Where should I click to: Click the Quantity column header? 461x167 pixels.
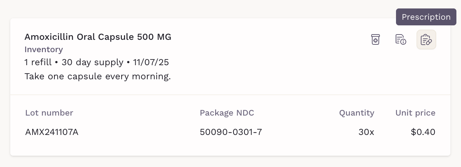tap(356, 113)
